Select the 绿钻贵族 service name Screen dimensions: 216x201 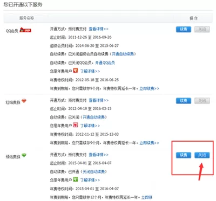tap(13, 157)
